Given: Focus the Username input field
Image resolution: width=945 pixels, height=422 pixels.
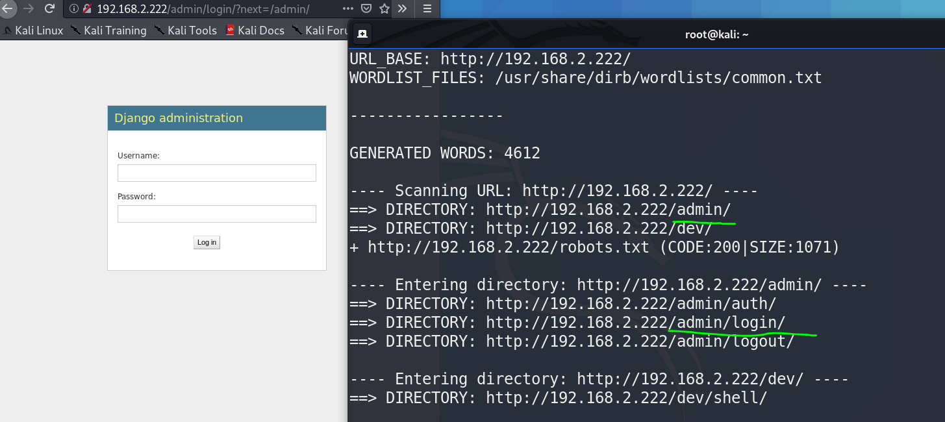Looking at the screenshot, I should coord(216,173).
